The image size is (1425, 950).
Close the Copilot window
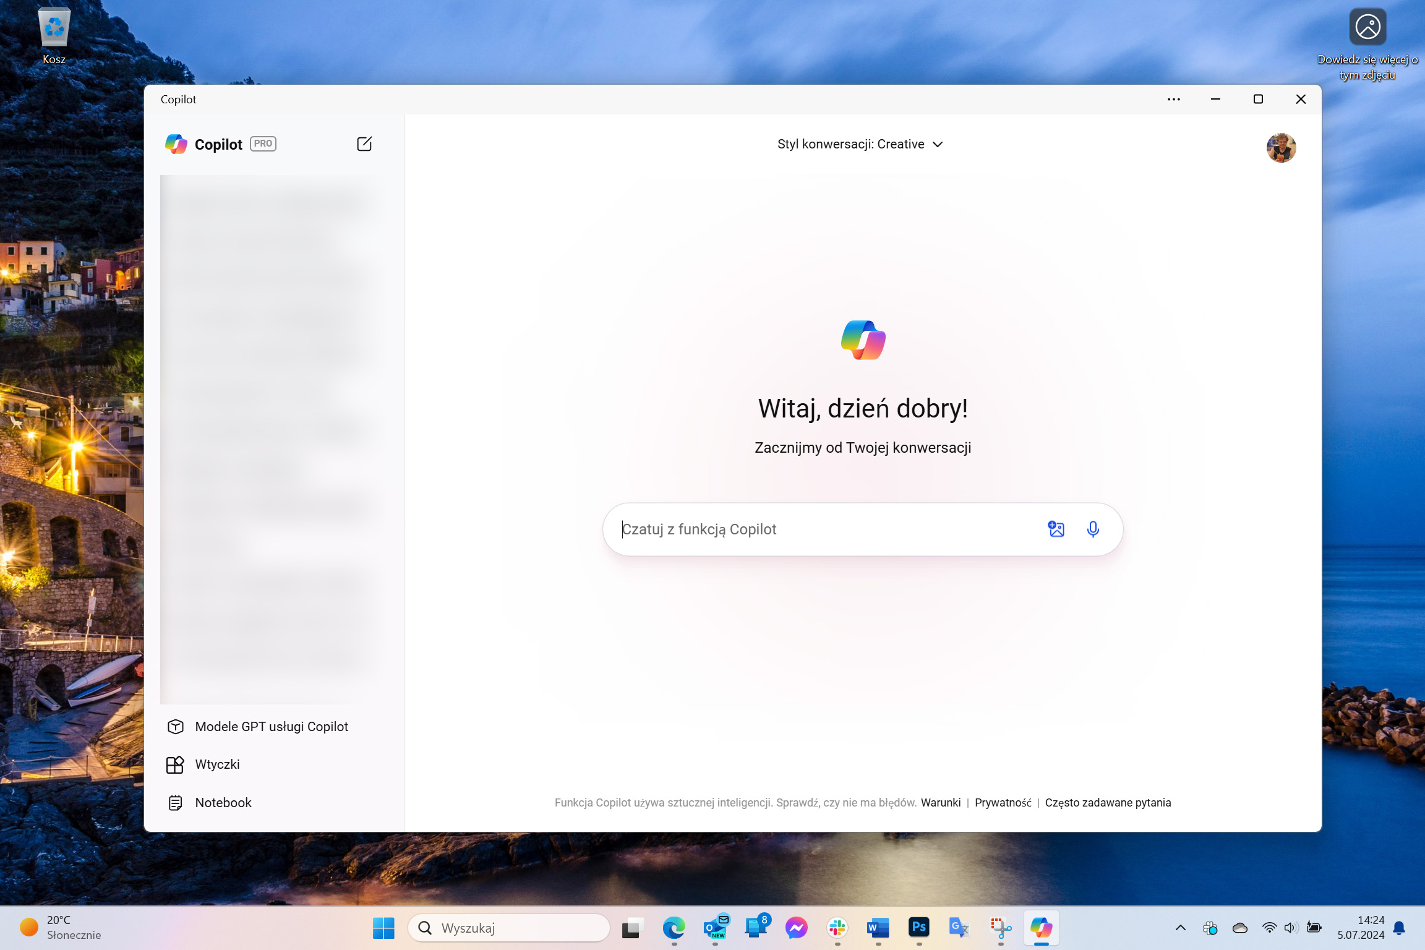pos(1300,100)
